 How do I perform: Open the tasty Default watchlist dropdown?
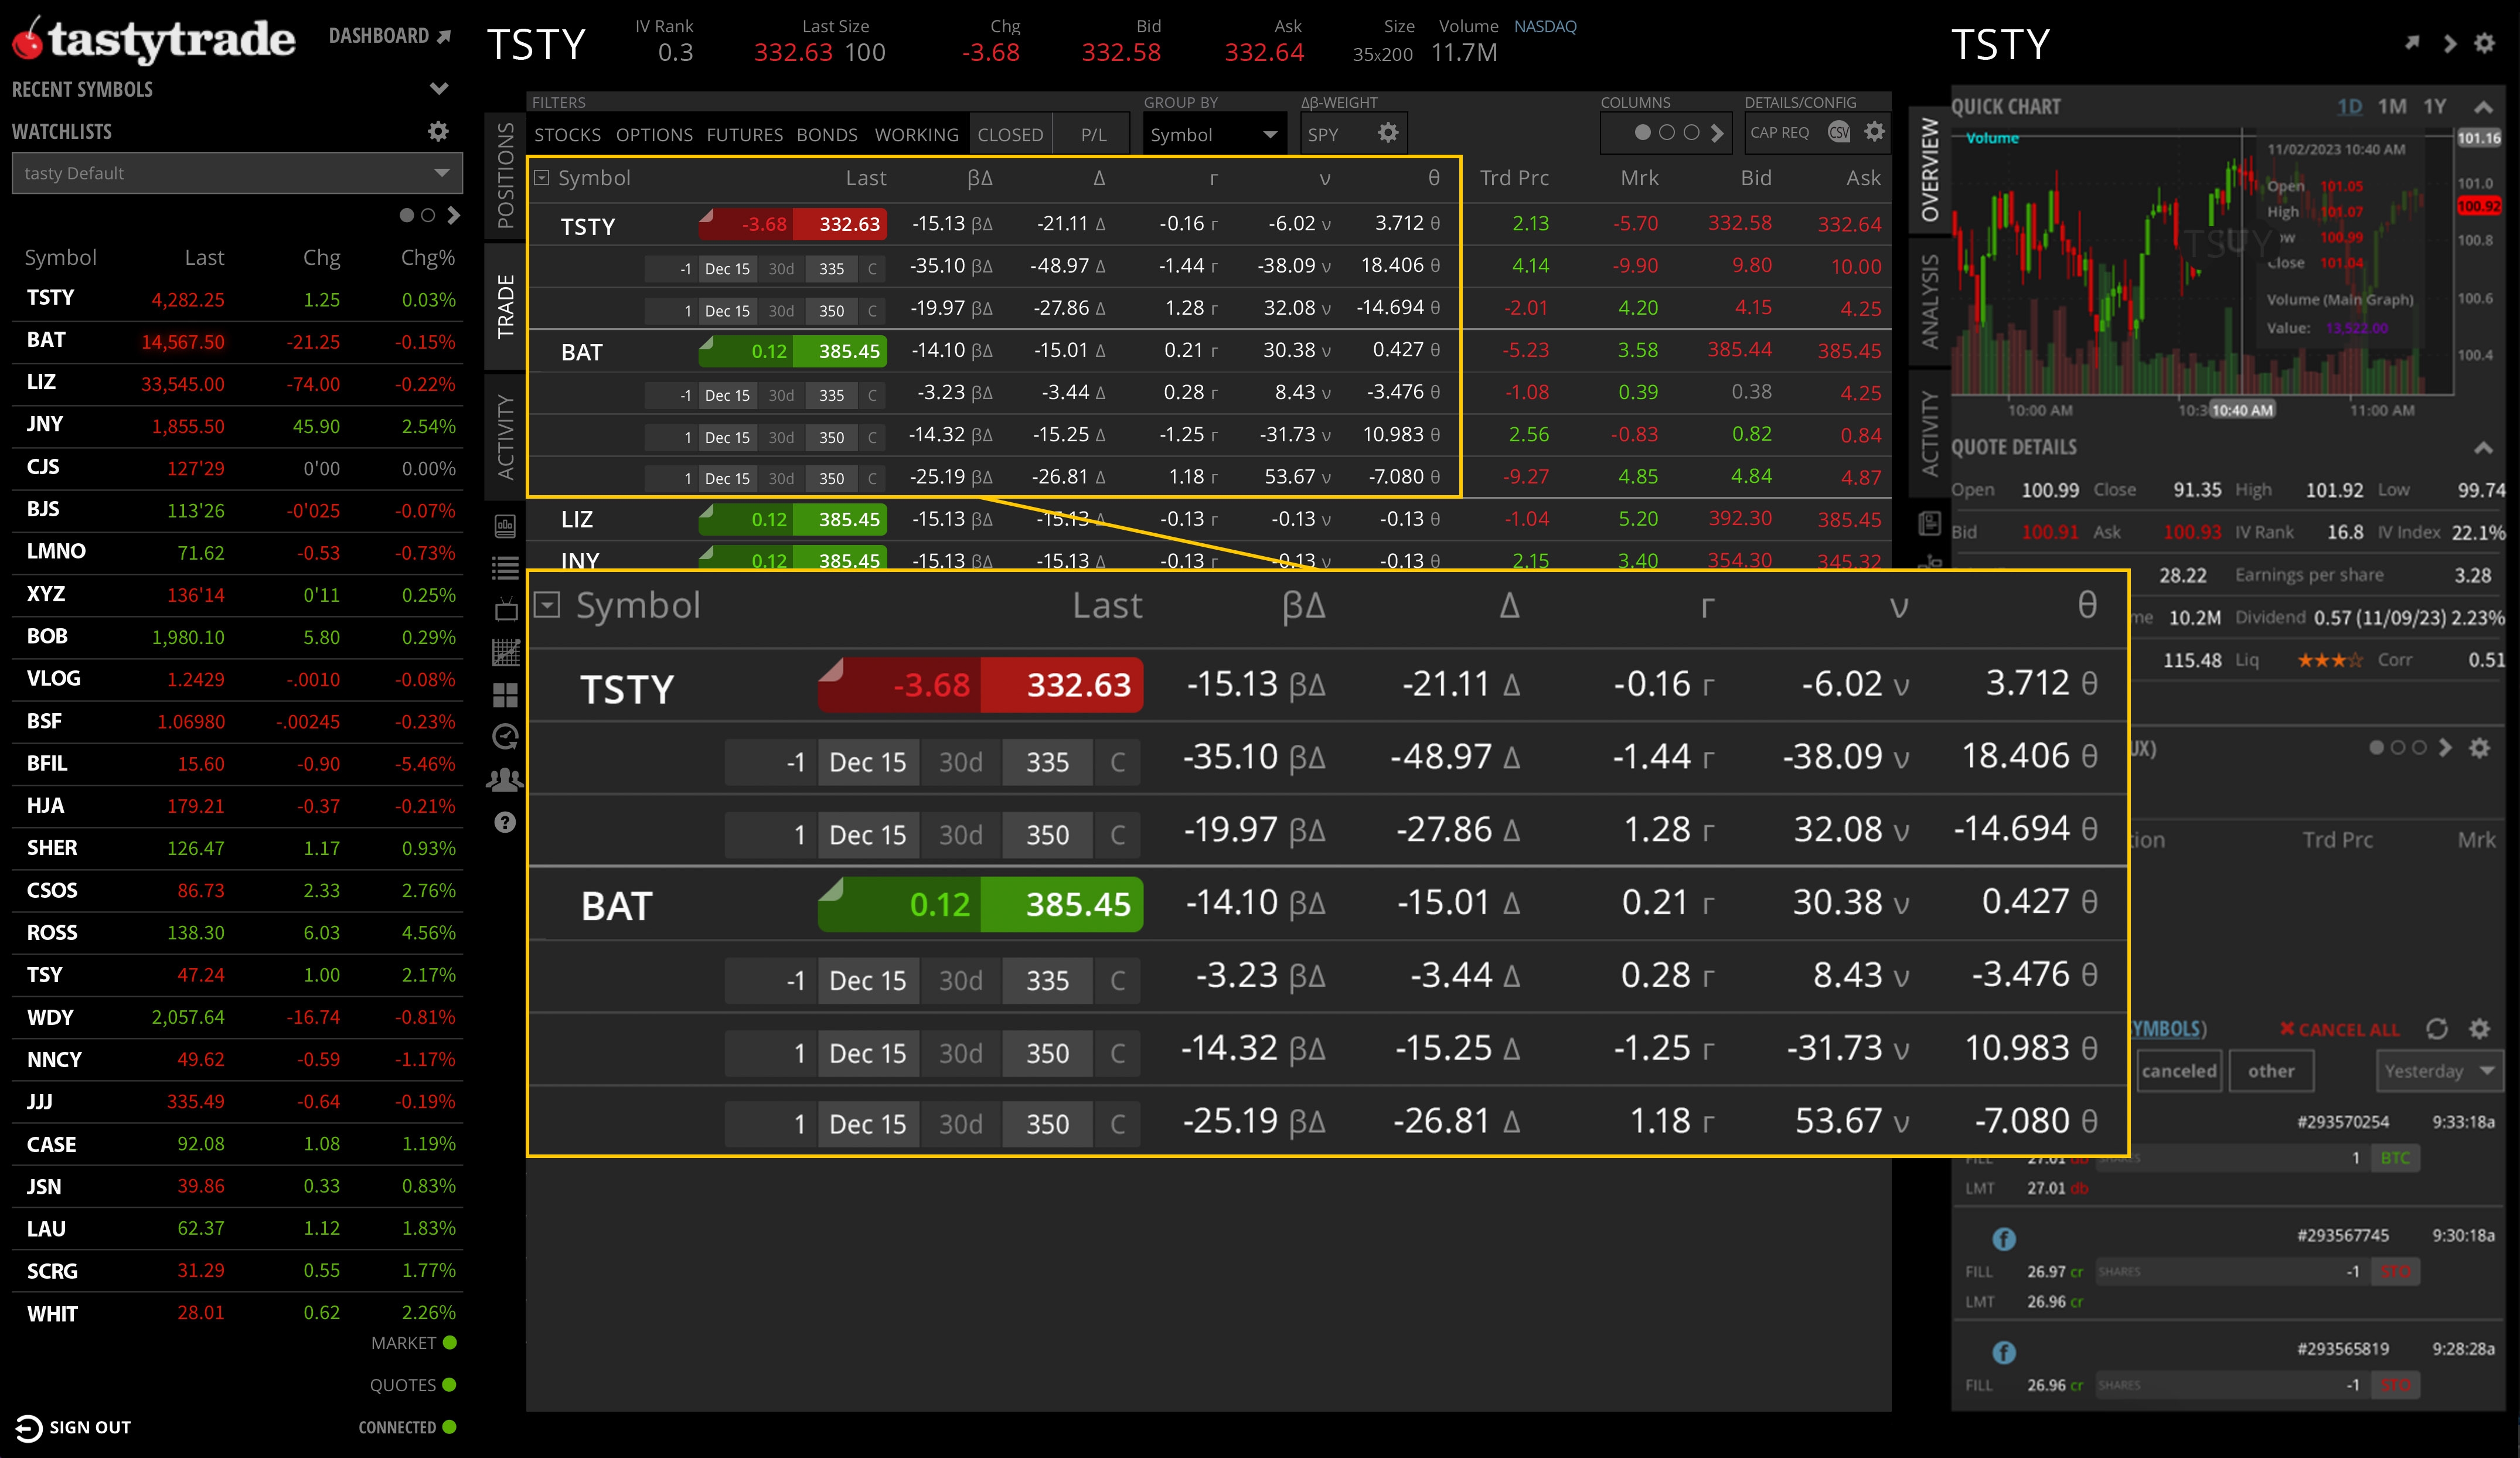pos(236,172)
